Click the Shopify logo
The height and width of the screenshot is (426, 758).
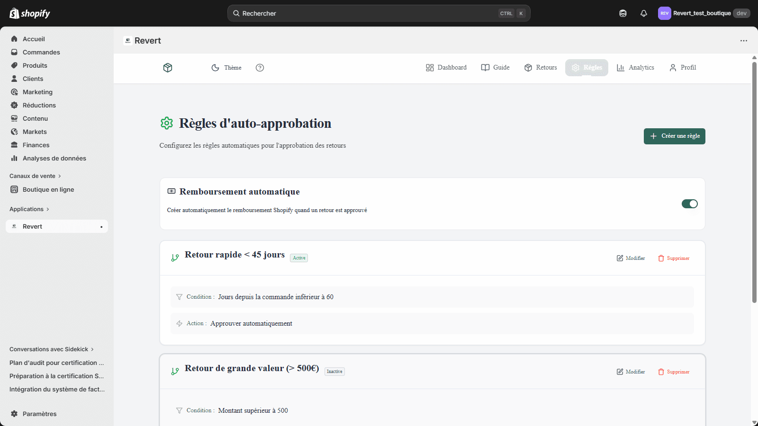pos(30,13)
